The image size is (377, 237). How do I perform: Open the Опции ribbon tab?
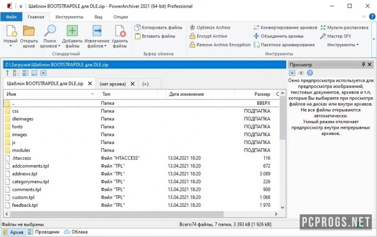pos(121,17)
